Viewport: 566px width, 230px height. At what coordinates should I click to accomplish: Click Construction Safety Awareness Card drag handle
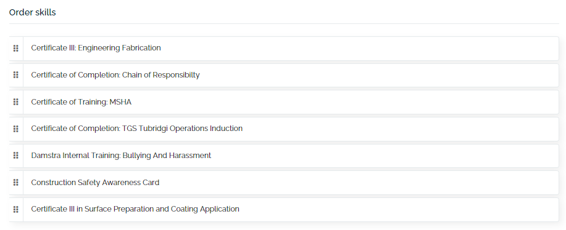[x=16, y=183]
